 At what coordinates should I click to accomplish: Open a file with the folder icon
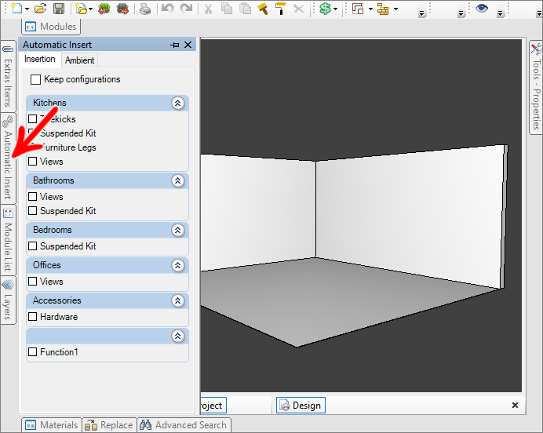pyautogui.click(x=41, y=9)
